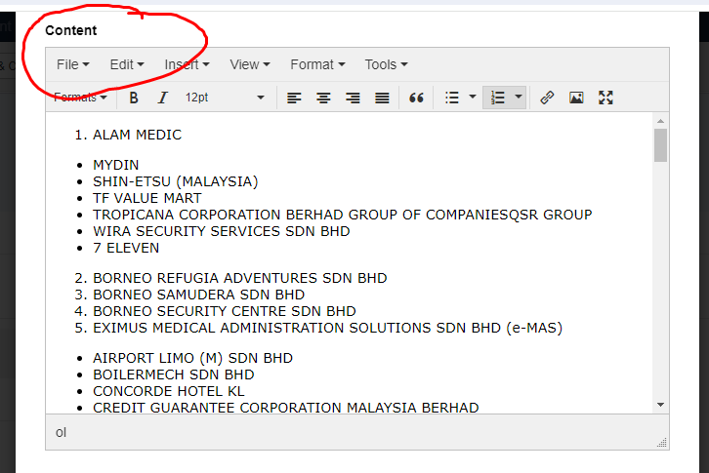This screenshot has height=473, width=709.
Task: Click the scrollbar down arrow
Action: (x=660, y=405)
